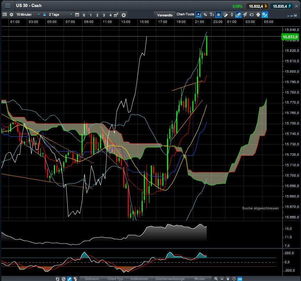This screenshot has width=301, height=281.
Task: Click the 15.835,4 buy price button
Action: (x=282, y=6)
